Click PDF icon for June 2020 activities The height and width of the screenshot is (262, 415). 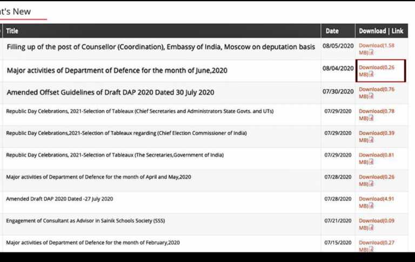click(x=371, y=74)
